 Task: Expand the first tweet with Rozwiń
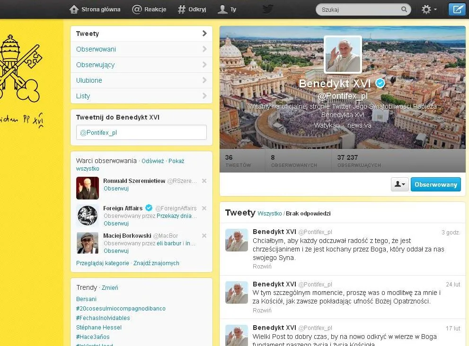coord(262,267)
